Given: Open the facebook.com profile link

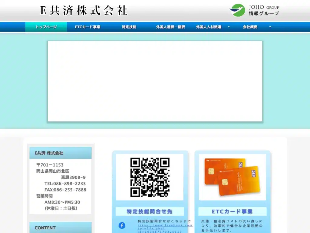Looking at the screenshot, I should 165,228.
